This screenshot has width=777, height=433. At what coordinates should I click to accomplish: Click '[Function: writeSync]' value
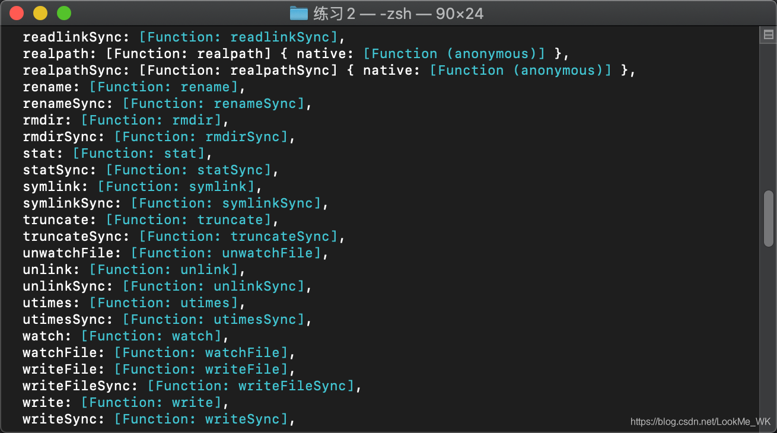click(201, 419)
